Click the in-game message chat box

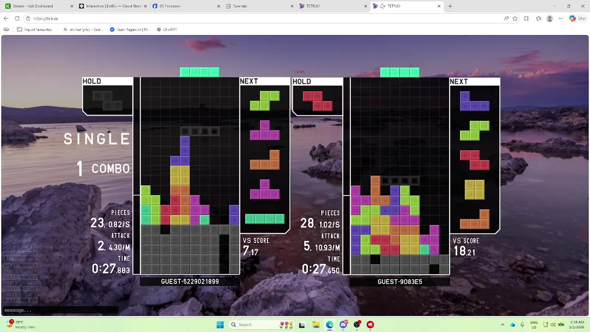point(60,310)
